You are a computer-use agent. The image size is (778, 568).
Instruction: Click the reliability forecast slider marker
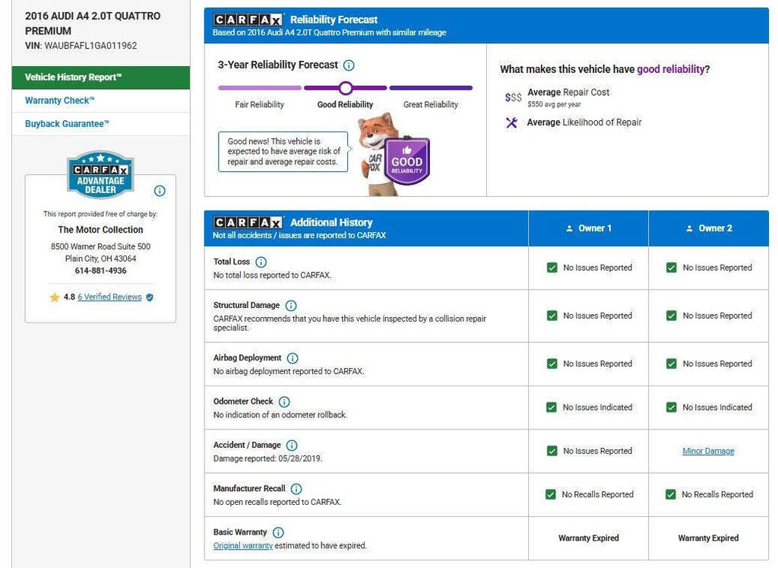click(x=346, y=88)
